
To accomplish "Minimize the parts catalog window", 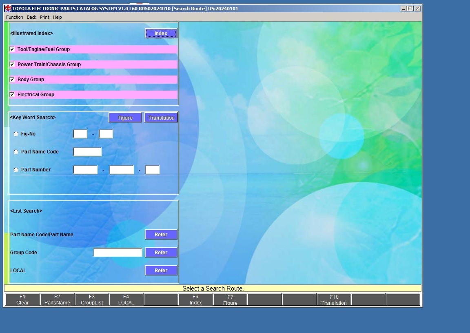I will tap(403, 9).
